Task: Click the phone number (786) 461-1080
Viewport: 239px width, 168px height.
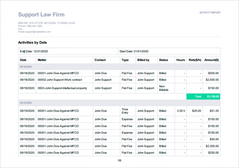Action: pos(34,26)
